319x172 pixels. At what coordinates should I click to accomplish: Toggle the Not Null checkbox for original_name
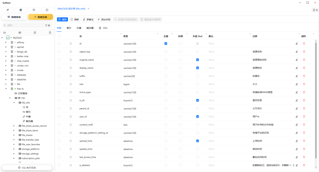[x=198, y=60]
